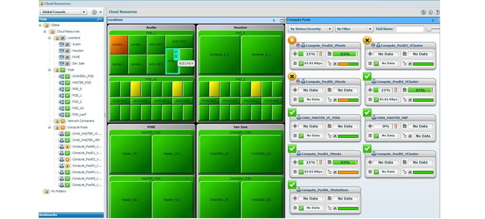This screenshot has width=485, height=219.
Task: Click the zoom slider minus button
Action: [x=429, y=29]
